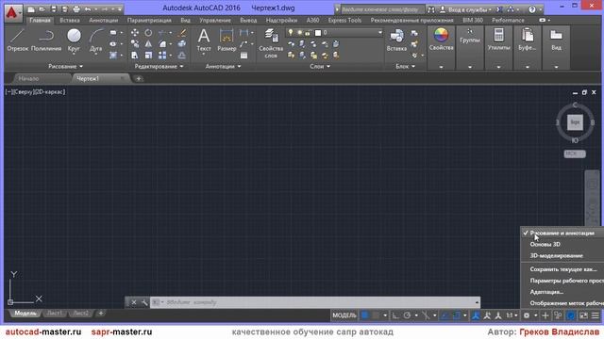Open the Утилиты calculator panel
The image size is (604, 339).
click(498, 39)
